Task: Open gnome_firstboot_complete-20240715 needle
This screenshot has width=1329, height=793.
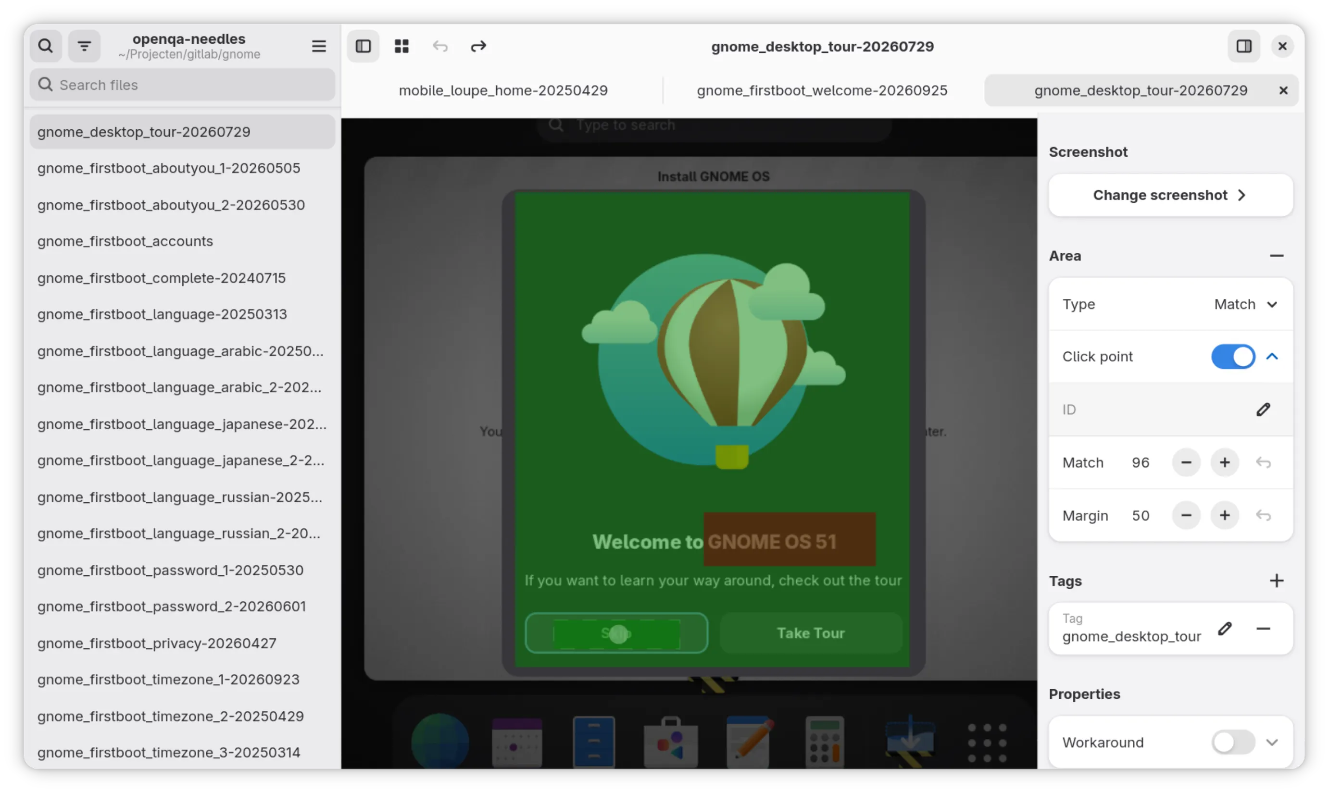Action: point(182,278)
